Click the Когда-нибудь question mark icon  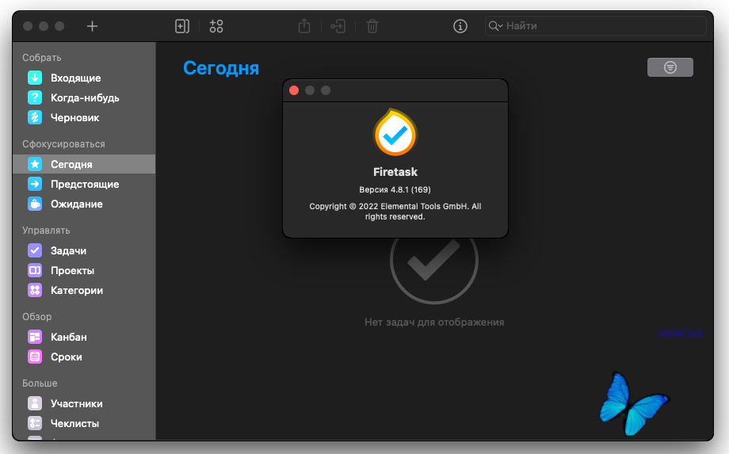tap(35, 98)
